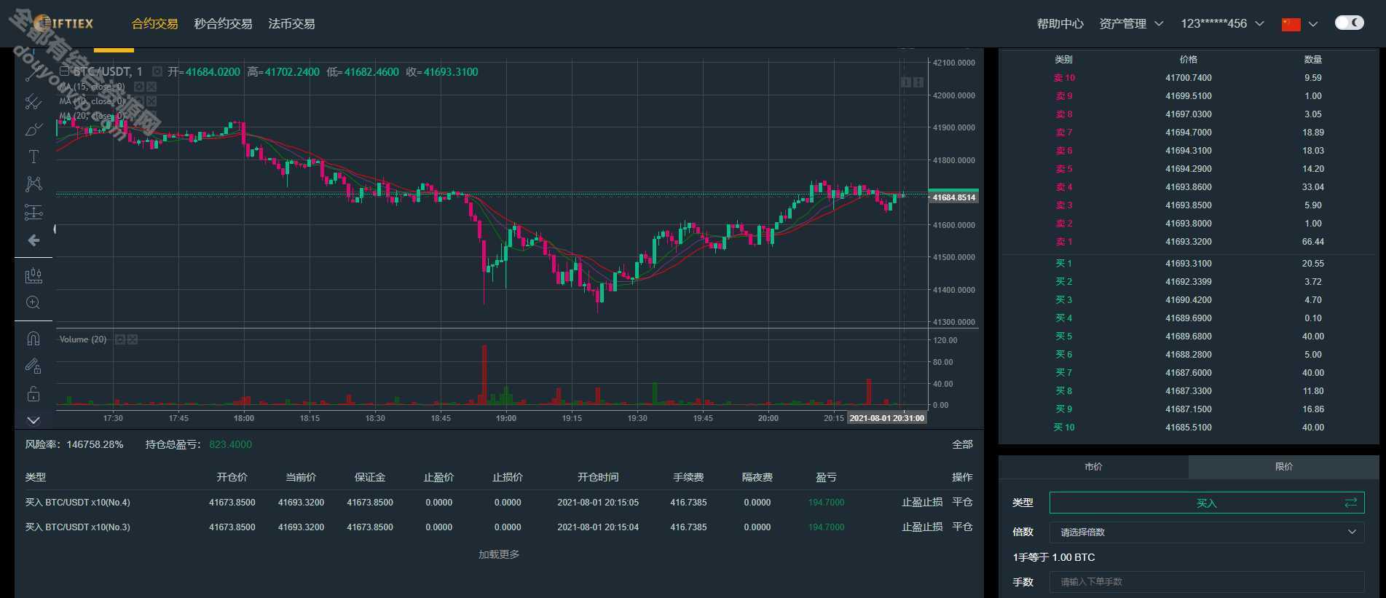
Task: Switch to 市价 order tab
Action: point(1093,467)
